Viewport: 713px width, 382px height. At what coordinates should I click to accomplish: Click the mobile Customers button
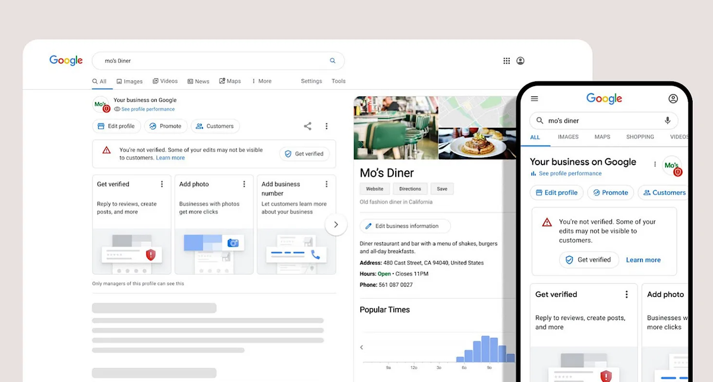tap(663, 192)
